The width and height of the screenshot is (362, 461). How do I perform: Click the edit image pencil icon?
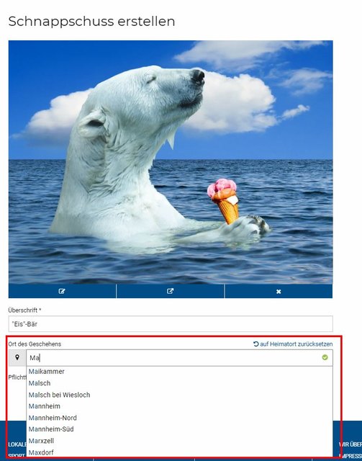(62, 291)
